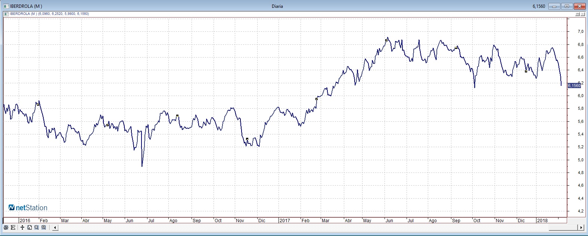Click the IBERDROLA (M) window title text
Image resolution: width=588 pixels, height=236 pixels.
tap(26, 6)
